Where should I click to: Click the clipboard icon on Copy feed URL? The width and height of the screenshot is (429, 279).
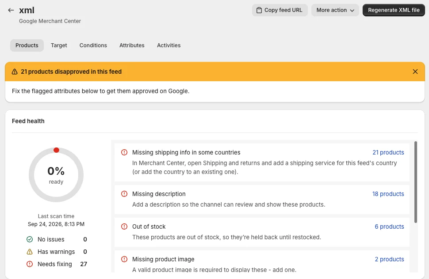point(259,10)
